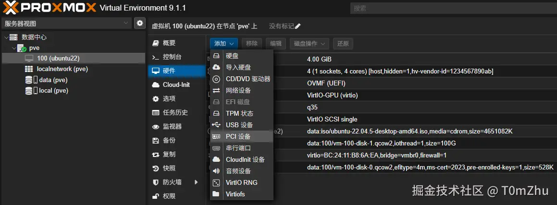Click the 移除 button
The width and height of the screenshot is (557, 205).
coord(252,44)
